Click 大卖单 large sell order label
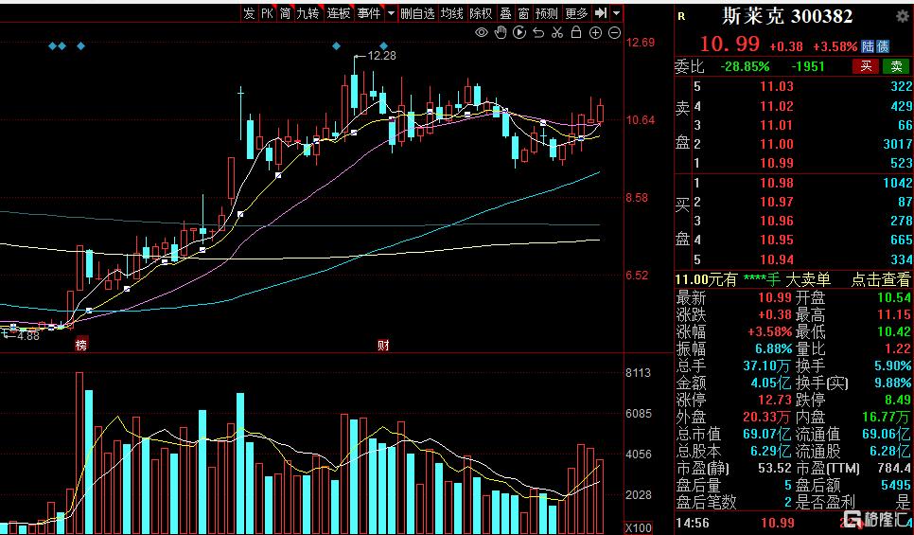Viewport: 914px width, 535px height. pyautogui.click(x=808, y=279)
